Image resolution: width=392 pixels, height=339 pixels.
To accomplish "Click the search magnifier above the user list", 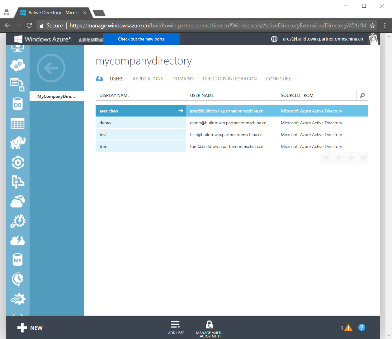I will [x=362, y=96].
